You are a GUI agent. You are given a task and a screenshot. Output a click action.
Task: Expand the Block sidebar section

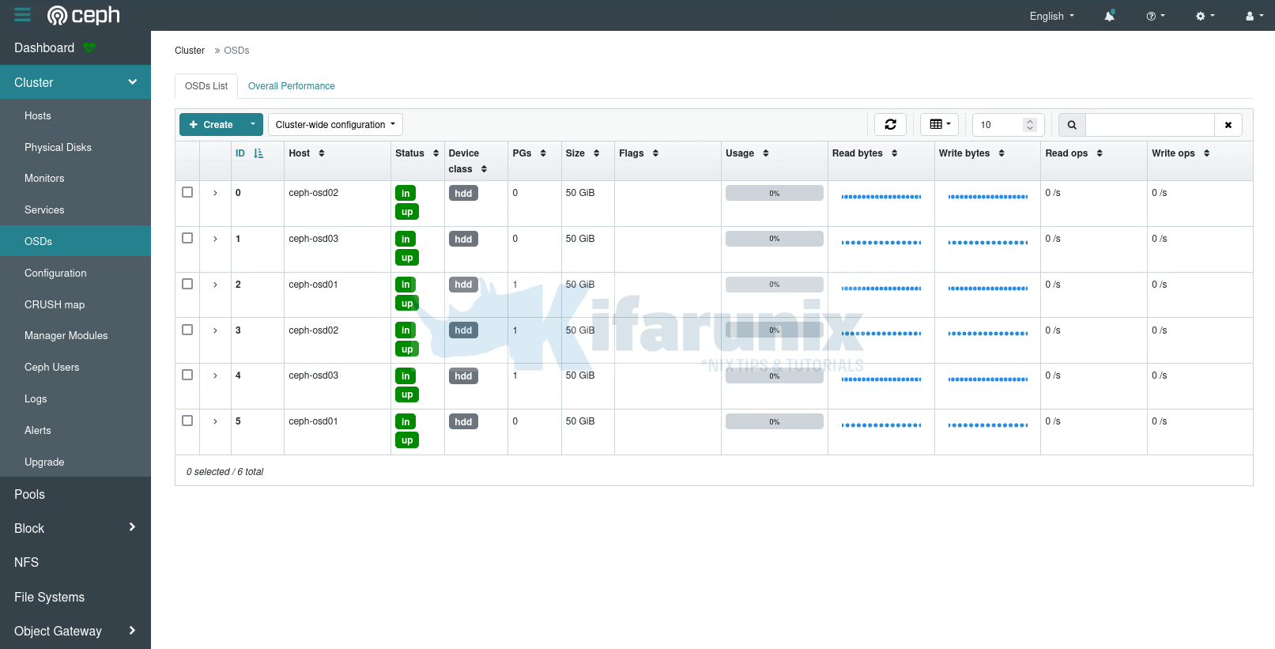click(x=75, y=528)
